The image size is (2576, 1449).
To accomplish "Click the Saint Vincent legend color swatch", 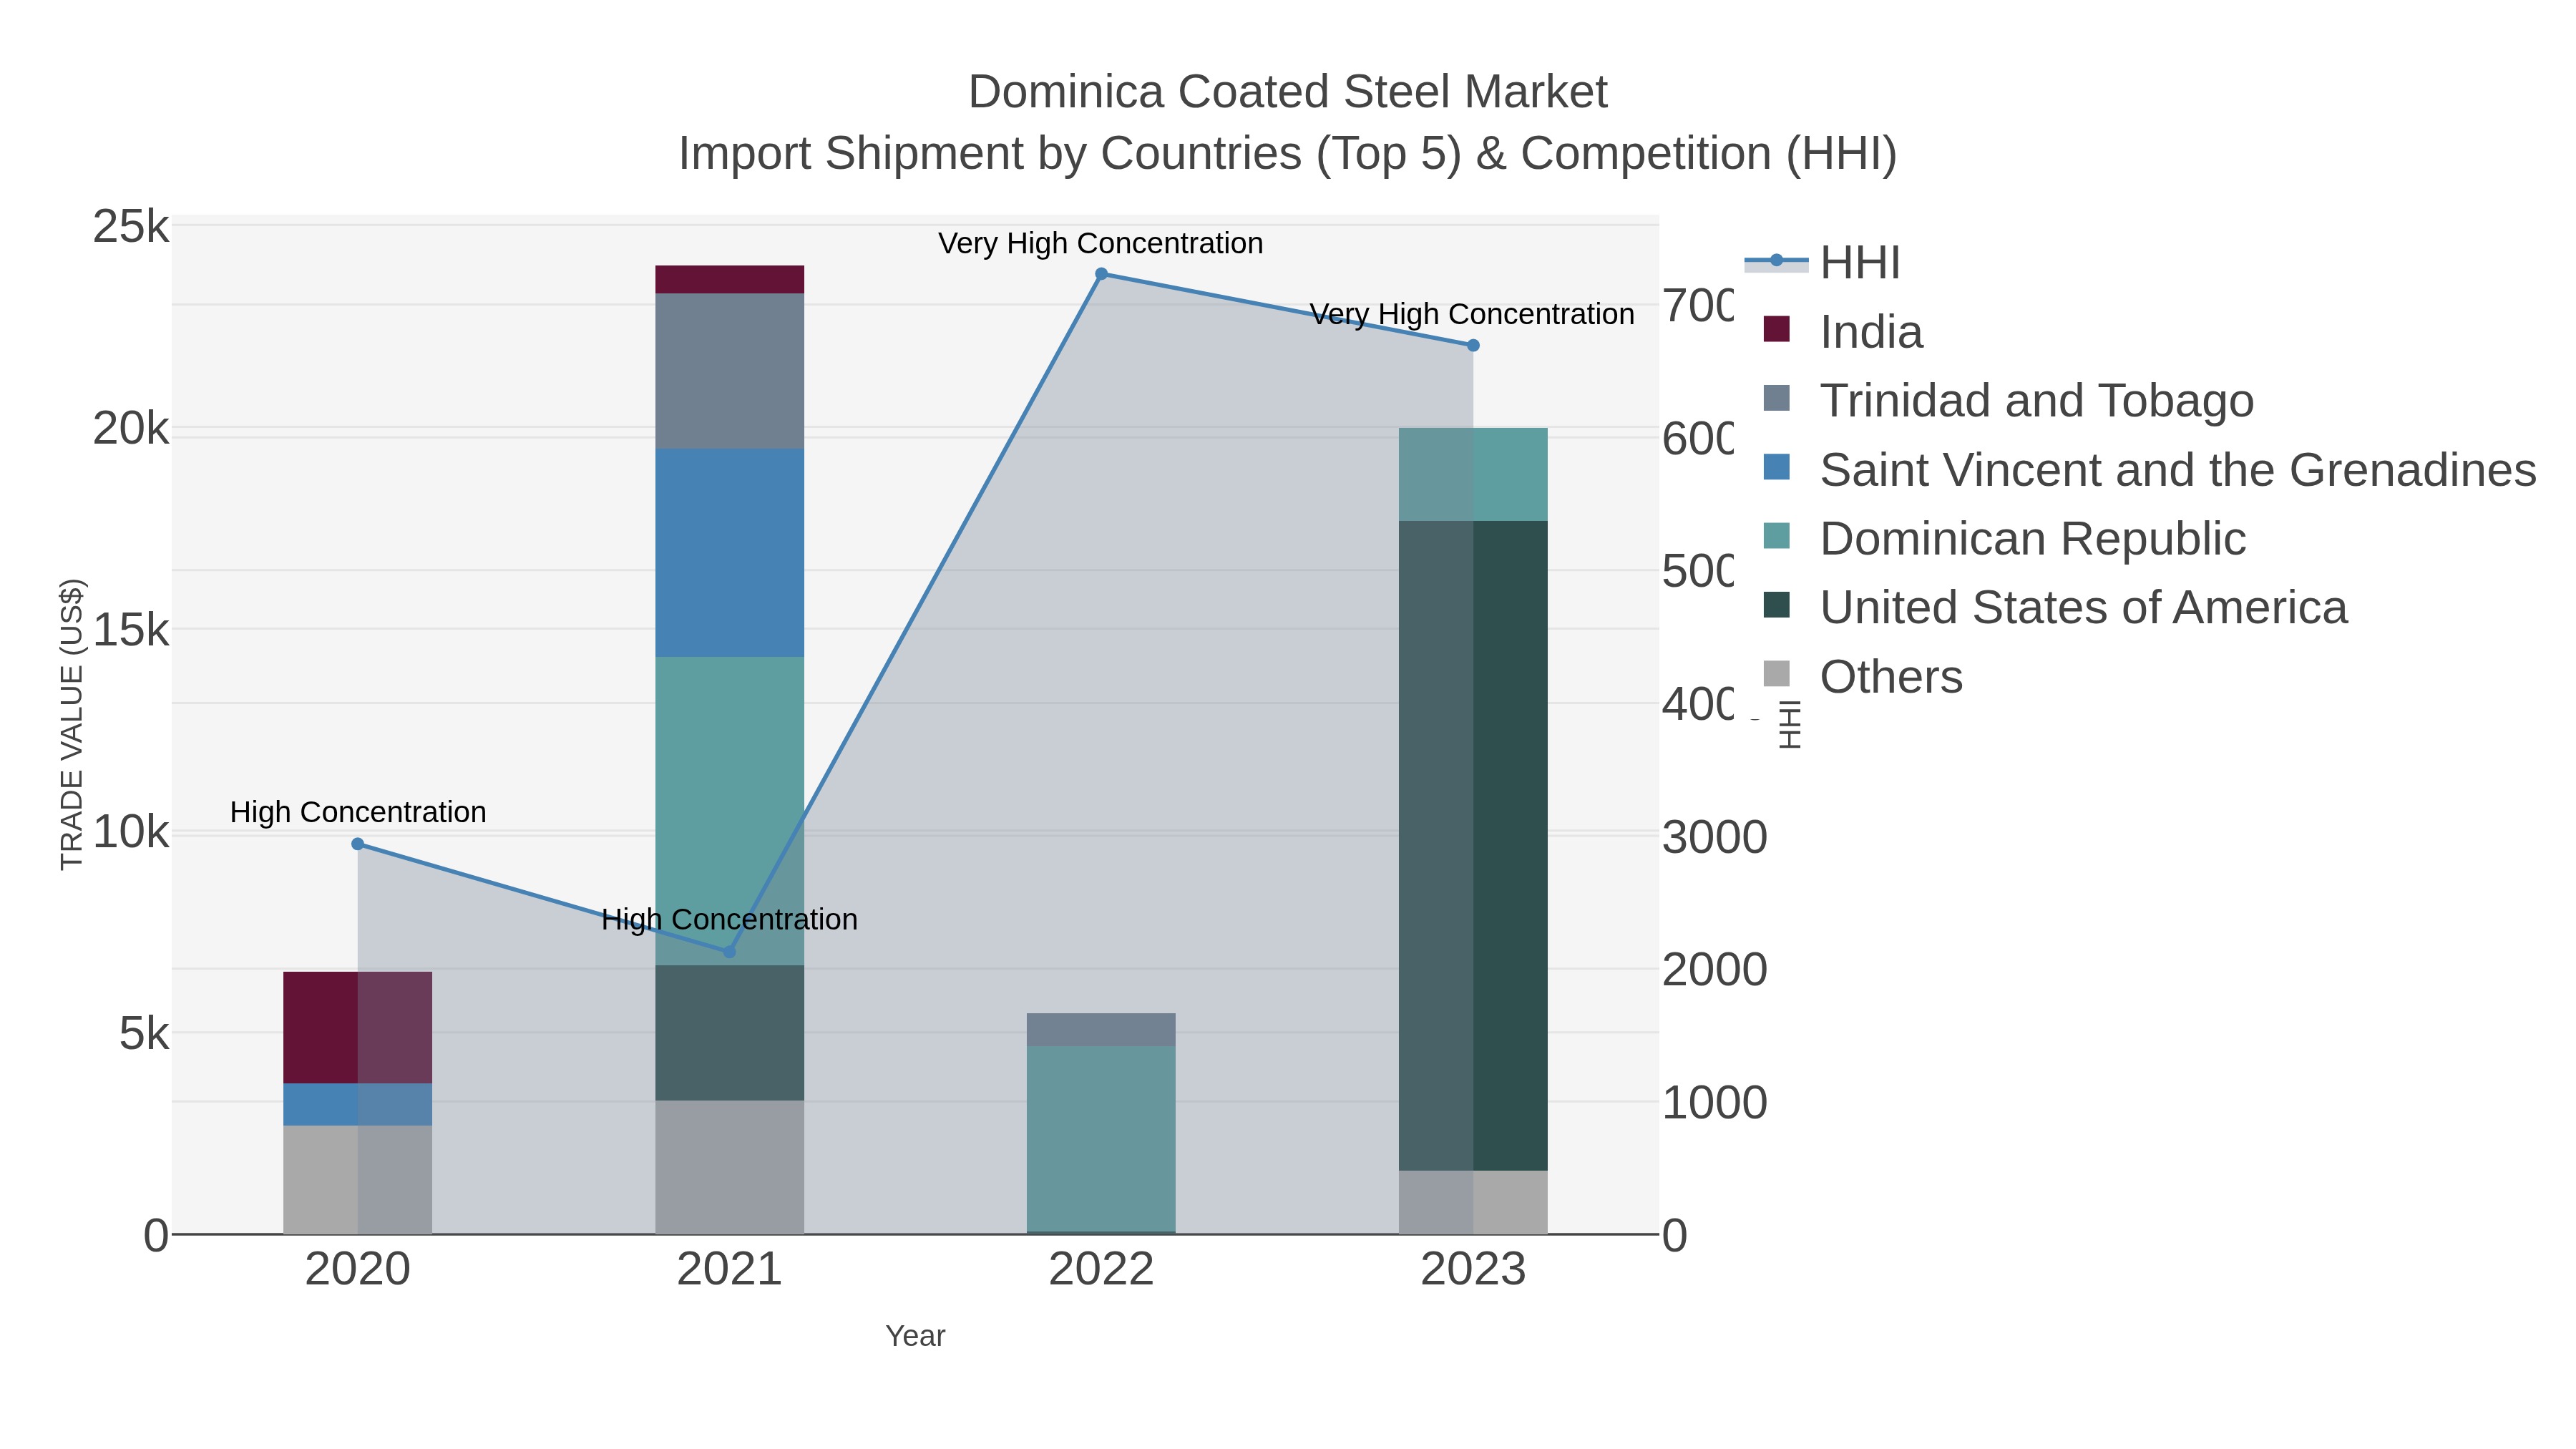I will pyautogui.click(x=1777, y=466).
